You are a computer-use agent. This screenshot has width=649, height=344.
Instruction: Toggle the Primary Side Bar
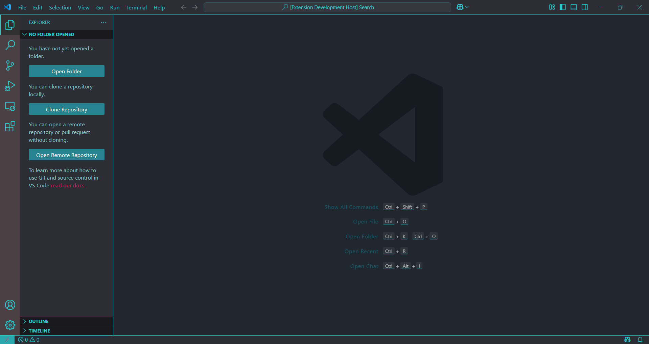pyautogui.click(x=562, y=7)
